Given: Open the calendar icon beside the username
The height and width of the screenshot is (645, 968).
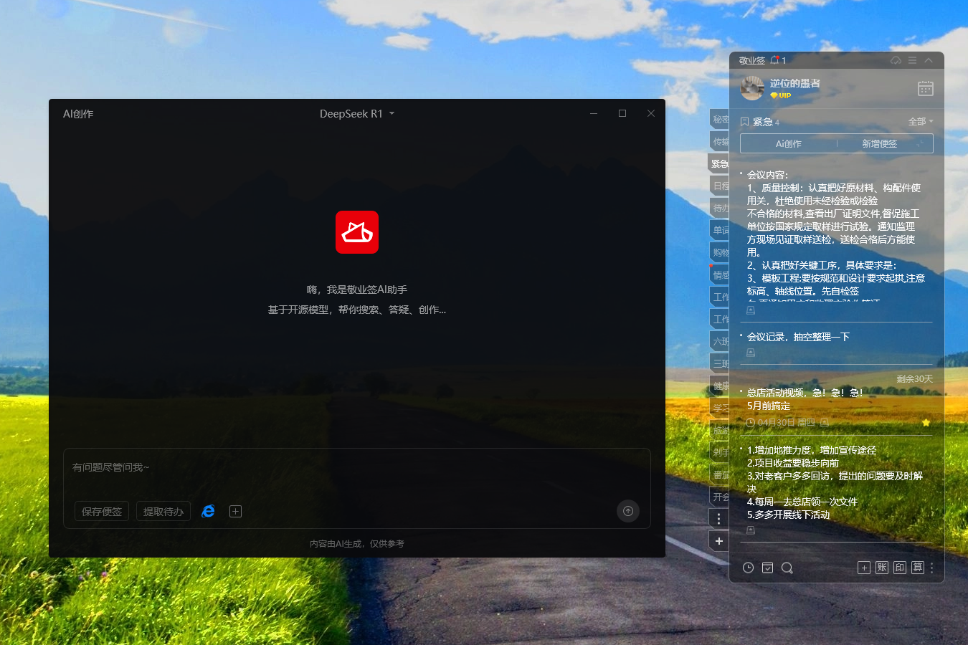Looking at the screenshot, I should tap(925, 88).
